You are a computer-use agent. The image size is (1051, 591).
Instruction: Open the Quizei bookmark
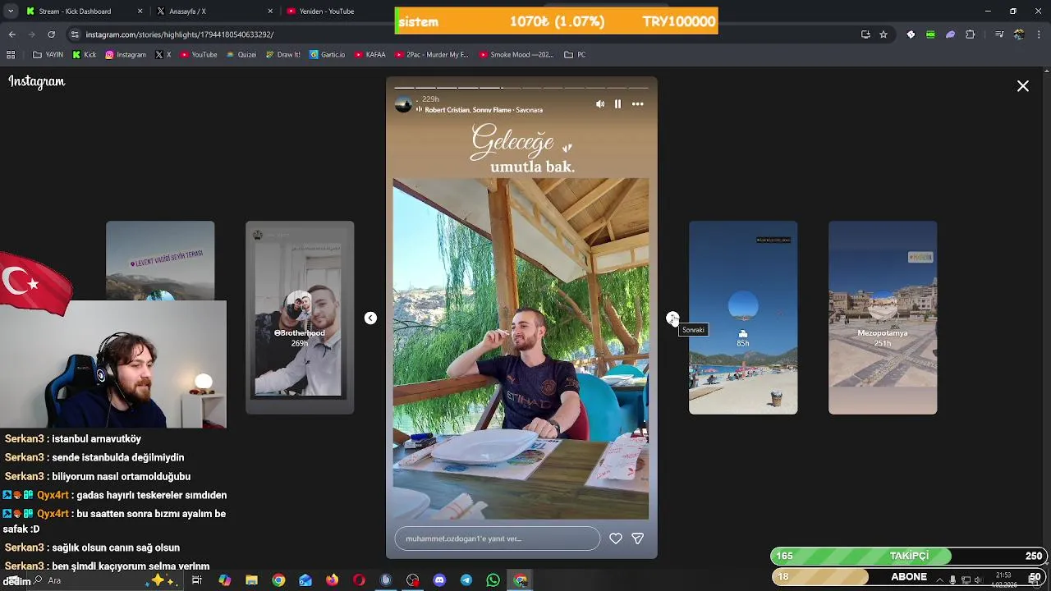(x=241, y=55)
